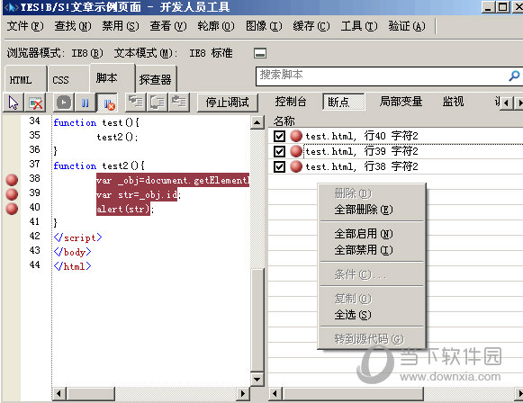
Task: Switch to the HTML tab
Action: [25, 79]
